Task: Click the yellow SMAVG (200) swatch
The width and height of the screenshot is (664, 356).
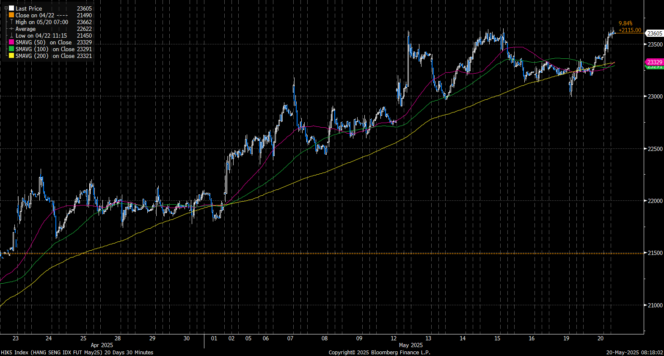Action: pos(11,56)
